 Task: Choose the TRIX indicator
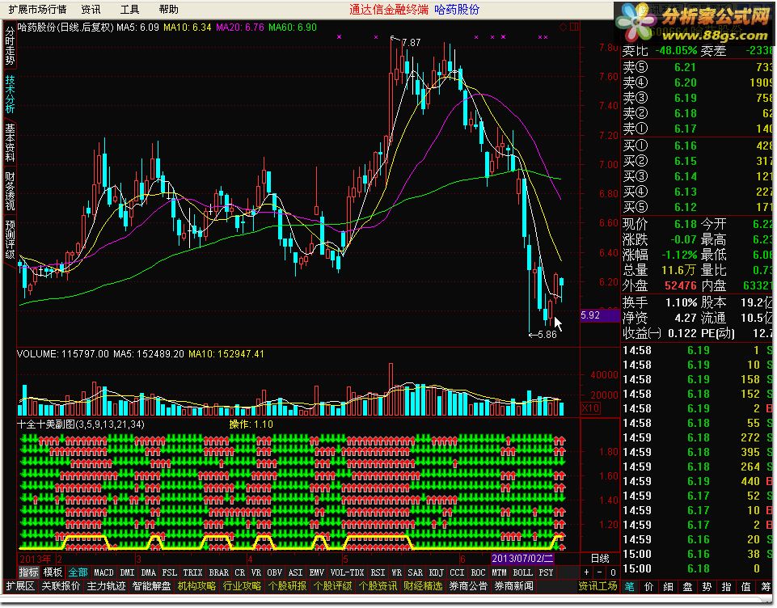coord(192,572)
